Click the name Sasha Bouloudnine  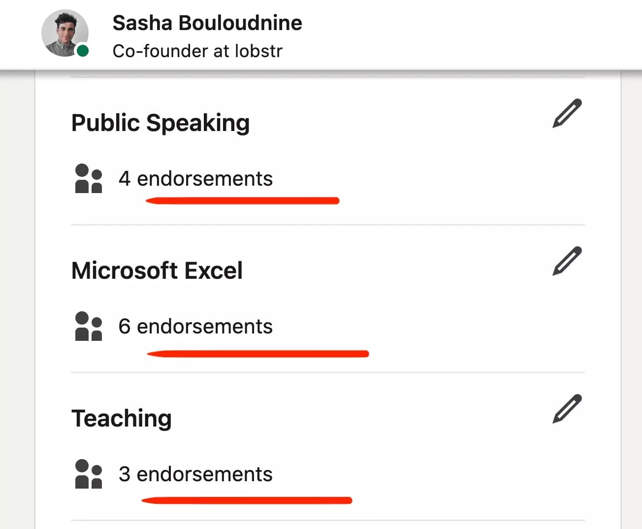pos(207,23)
